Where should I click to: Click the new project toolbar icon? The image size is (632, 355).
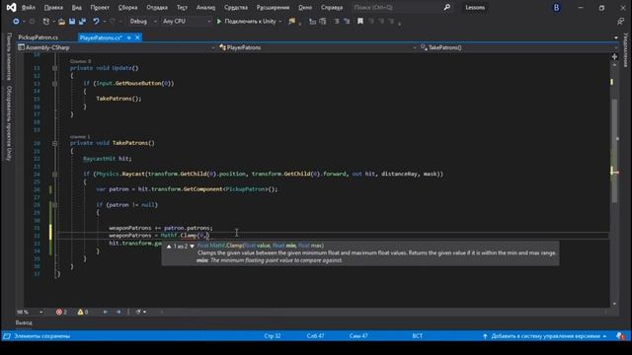click(46, 22)
